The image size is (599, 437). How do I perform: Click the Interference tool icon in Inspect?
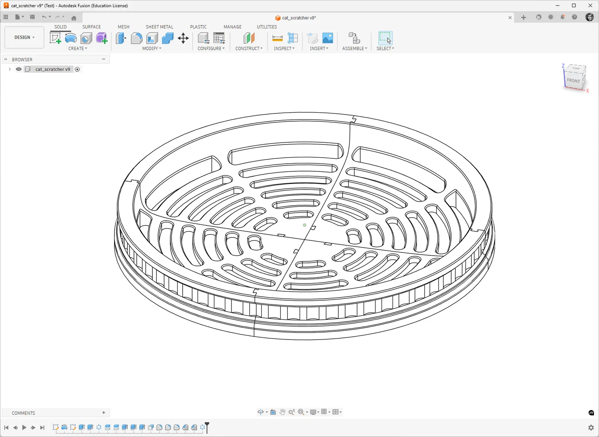tap(293, 38)
